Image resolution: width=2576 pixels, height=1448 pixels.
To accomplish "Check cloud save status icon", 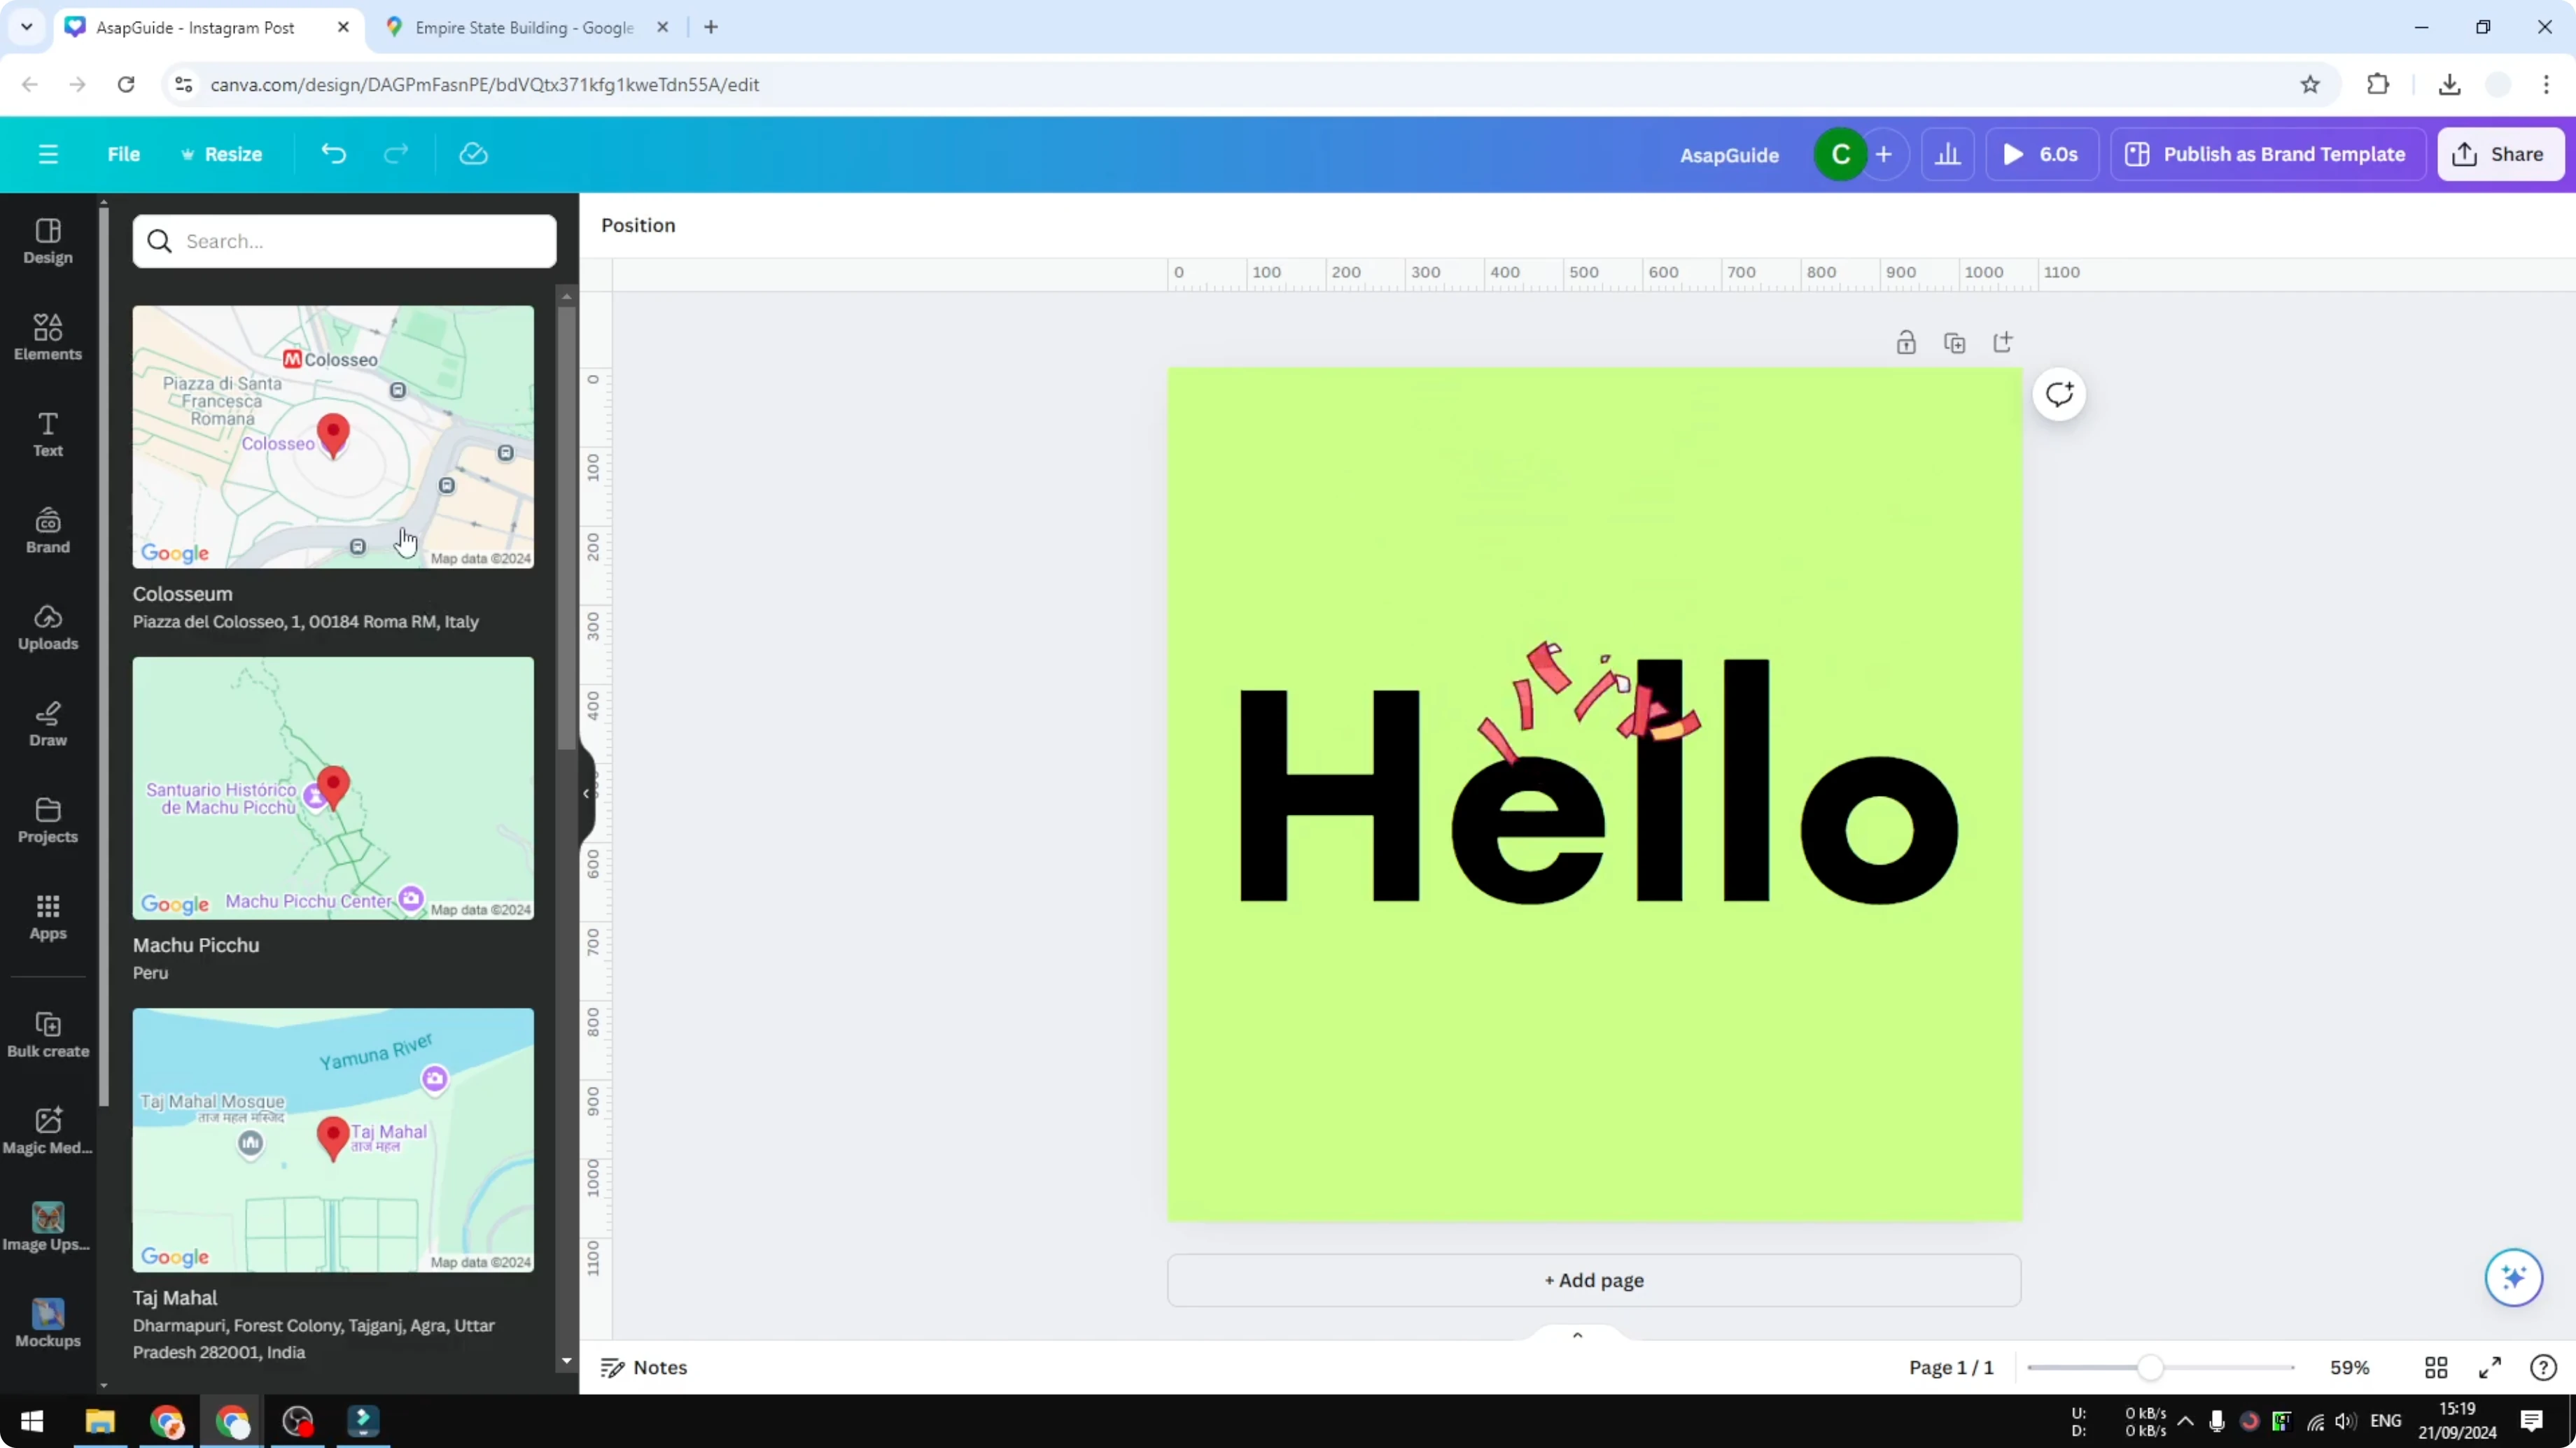I will (473, 154).
